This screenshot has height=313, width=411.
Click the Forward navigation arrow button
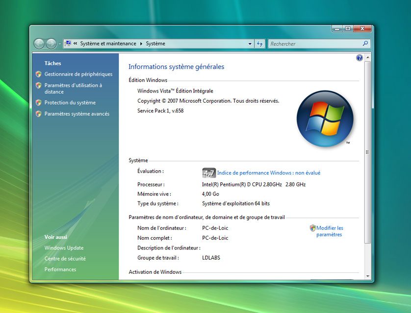(51, 44)
